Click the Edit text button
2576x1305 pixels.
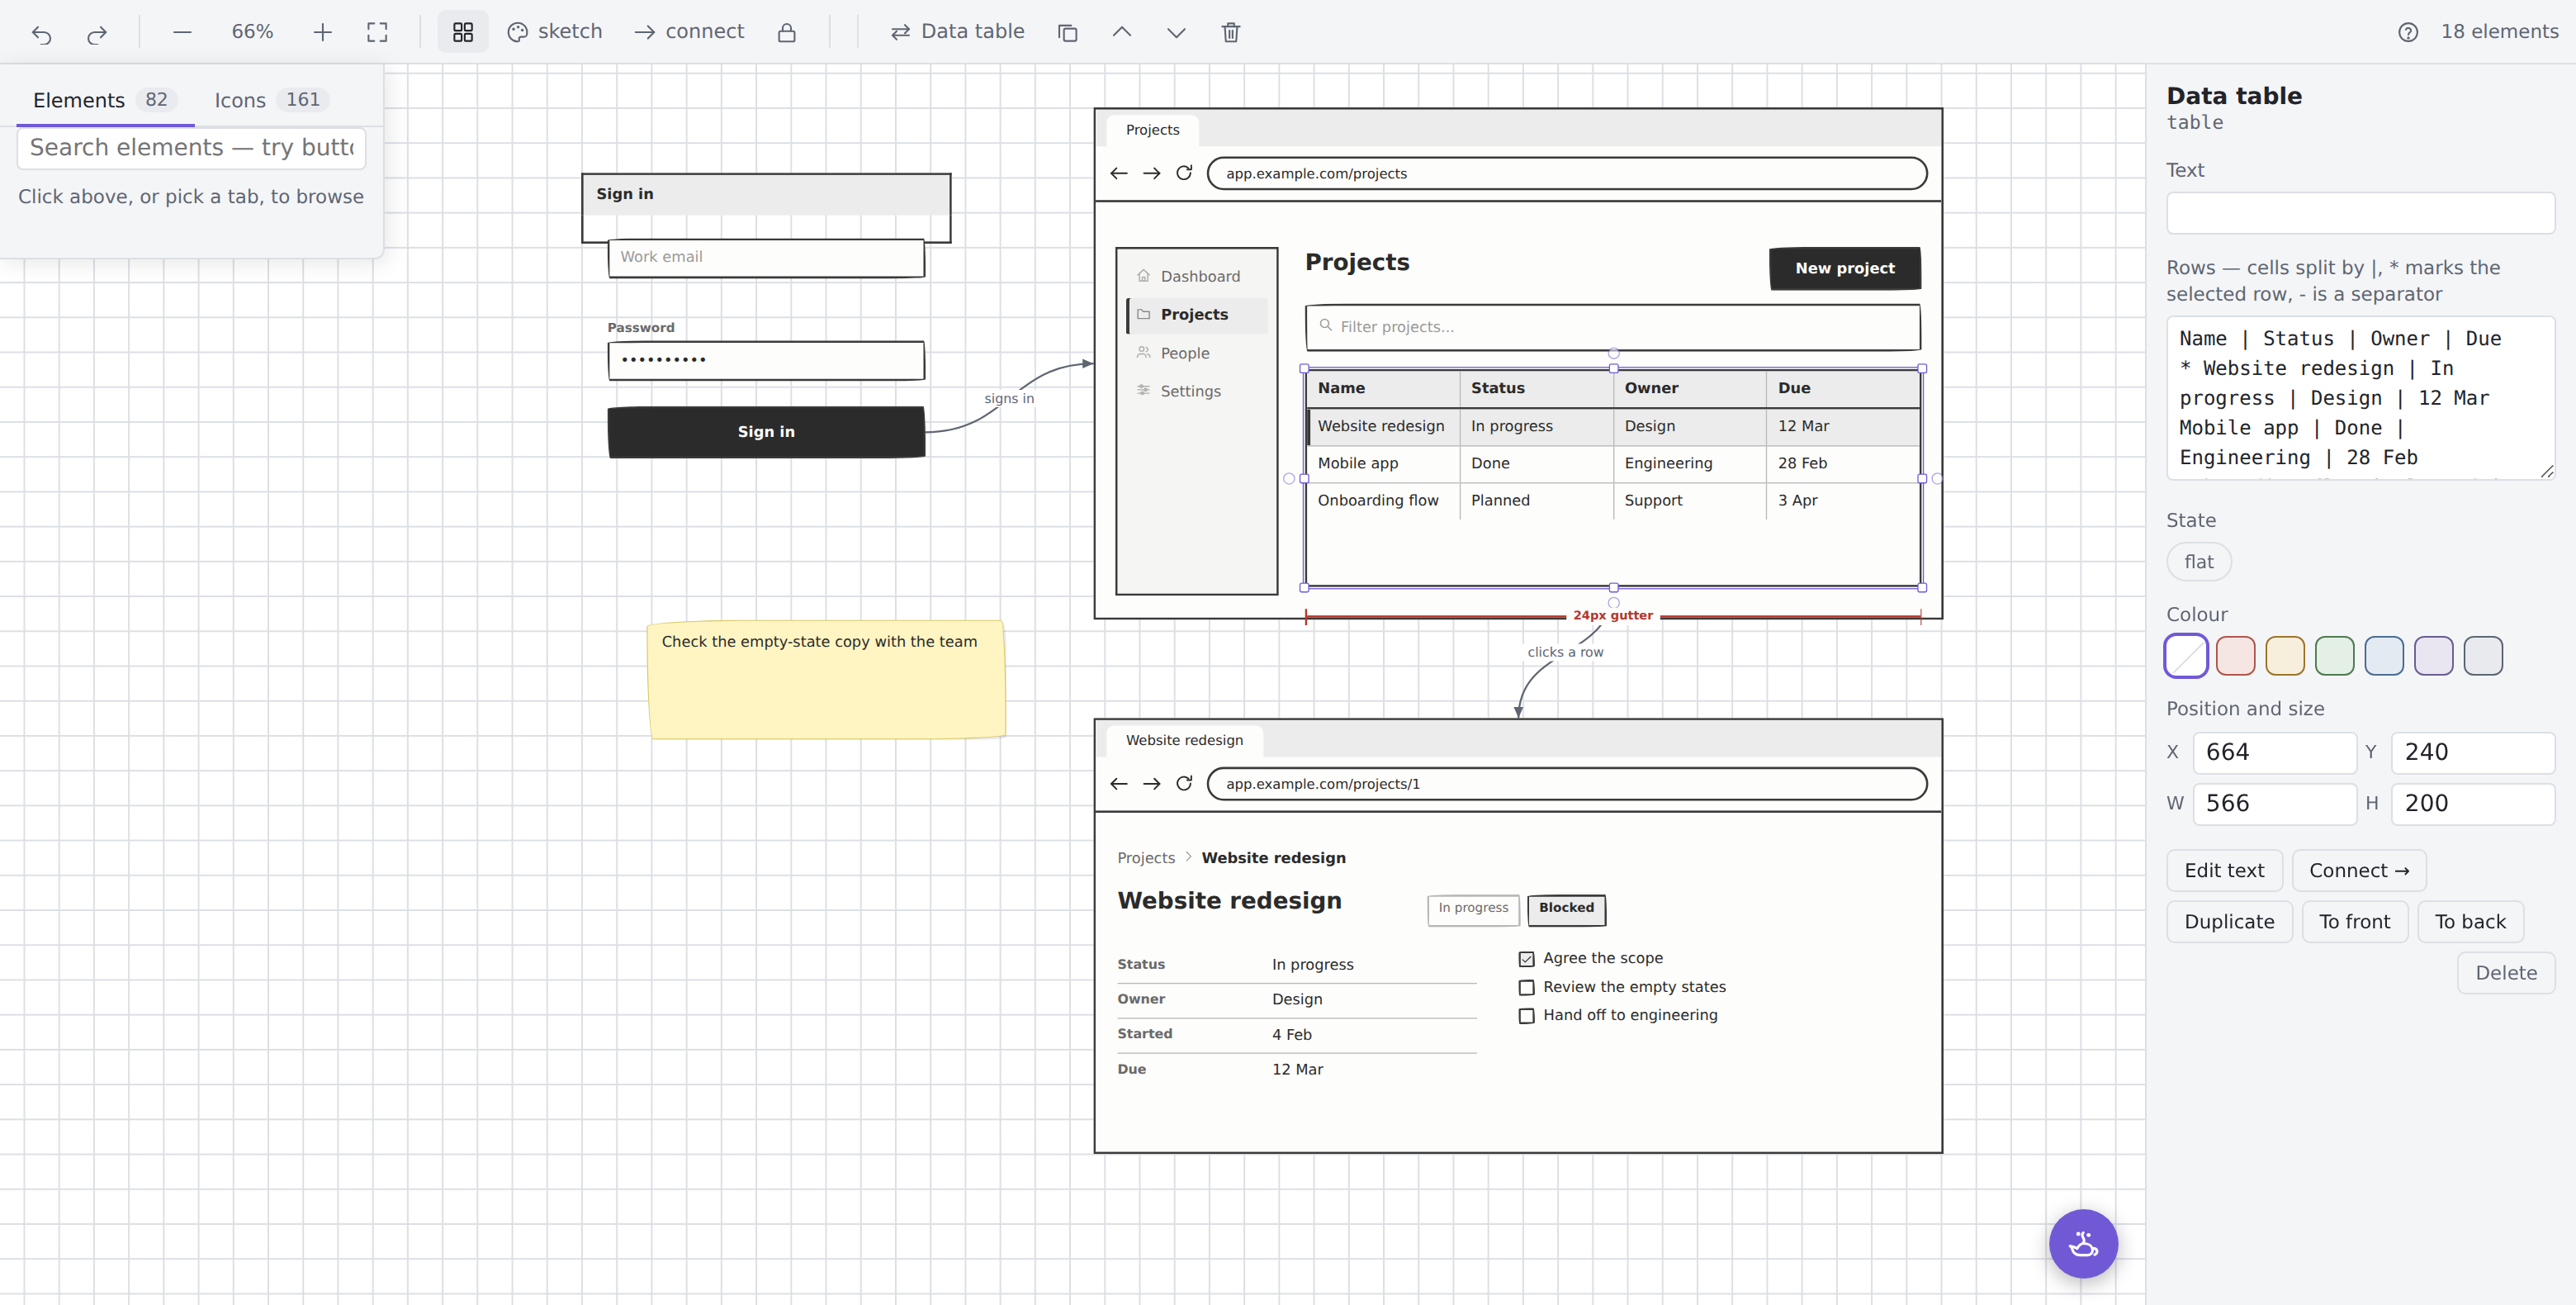pyautogui.click(x=2224, y=871)
